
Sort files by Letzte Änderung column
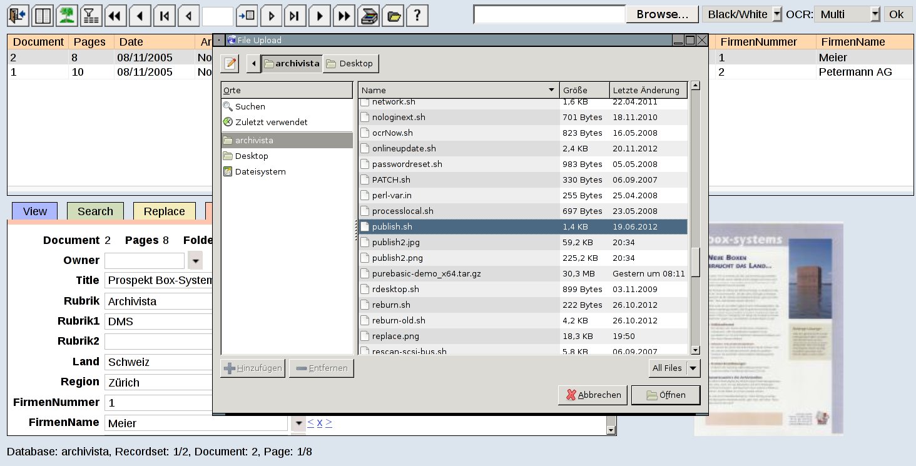tap(649, 90)
